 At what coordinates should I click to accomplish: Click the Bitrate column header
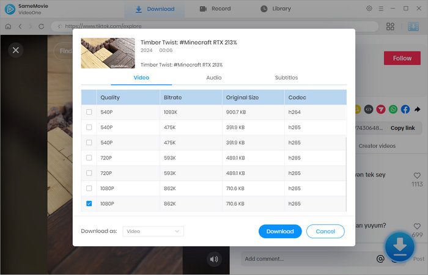point(191,97)
